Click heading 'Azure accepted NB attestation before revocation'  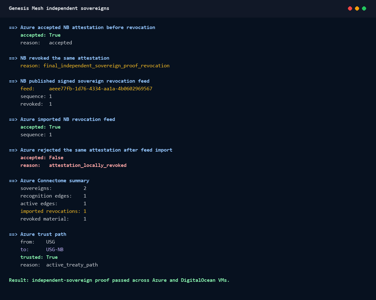coord(88,27)
